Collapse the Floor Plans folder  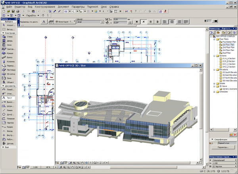(214, 39)
